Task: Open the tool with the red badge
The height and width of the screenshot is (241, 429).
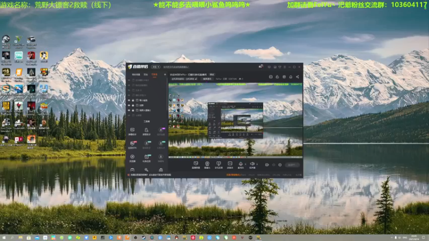Action: (x=132, y=145)
